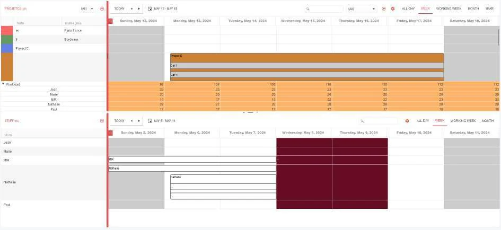Collapse the Workload group
501x230 pixels.
(x=3, y=84)
